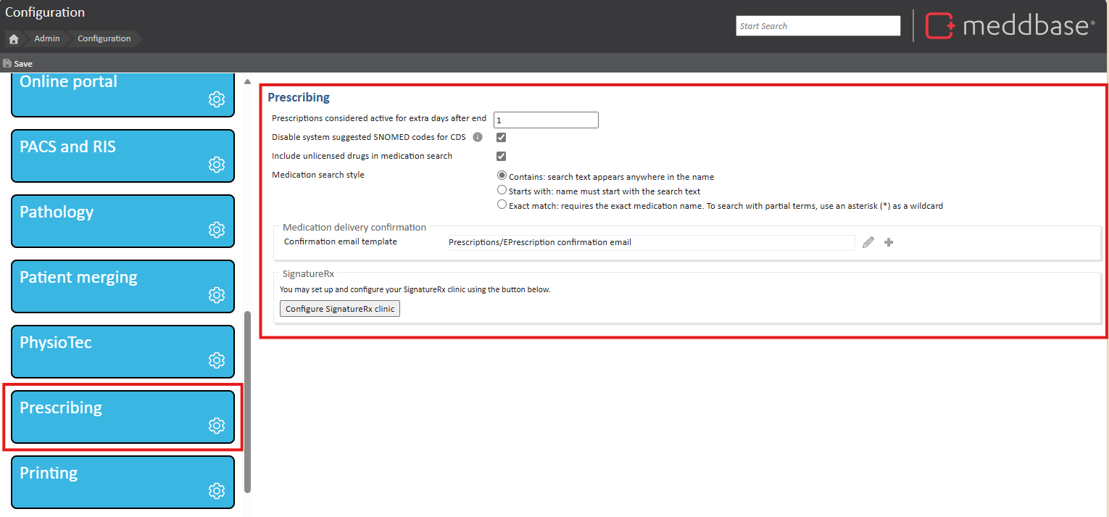The height and width of the screenshot is (517, 1109).
Task: Select the Starts with search style option
Action: [501, 189]
